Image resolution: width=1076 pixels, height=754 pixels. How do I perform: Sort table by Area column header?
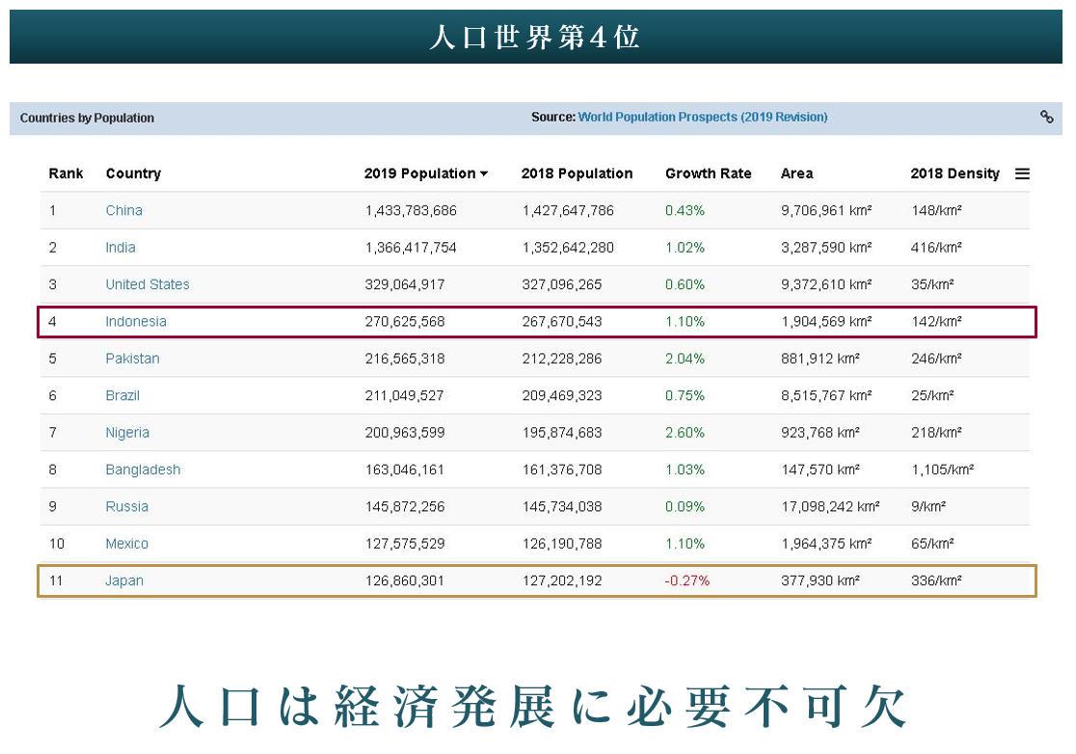(796, 175)
